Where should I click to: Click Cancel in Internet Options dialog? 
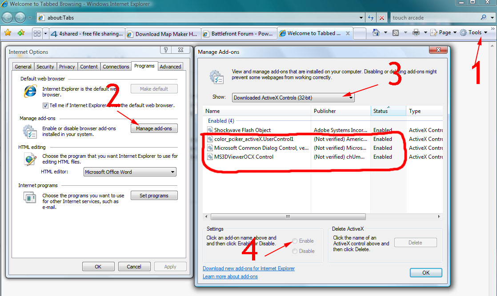pyautogui.click(x=134, y=267)
